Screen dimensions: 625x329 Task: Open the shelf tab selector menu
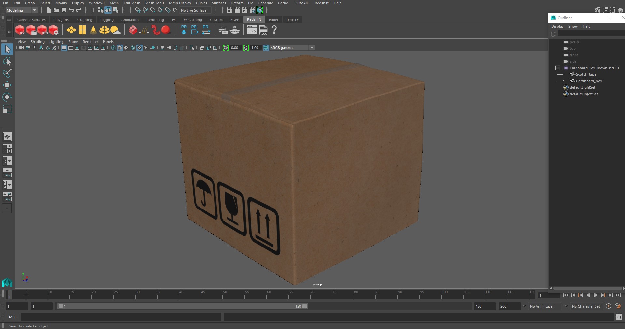point(9,20)
